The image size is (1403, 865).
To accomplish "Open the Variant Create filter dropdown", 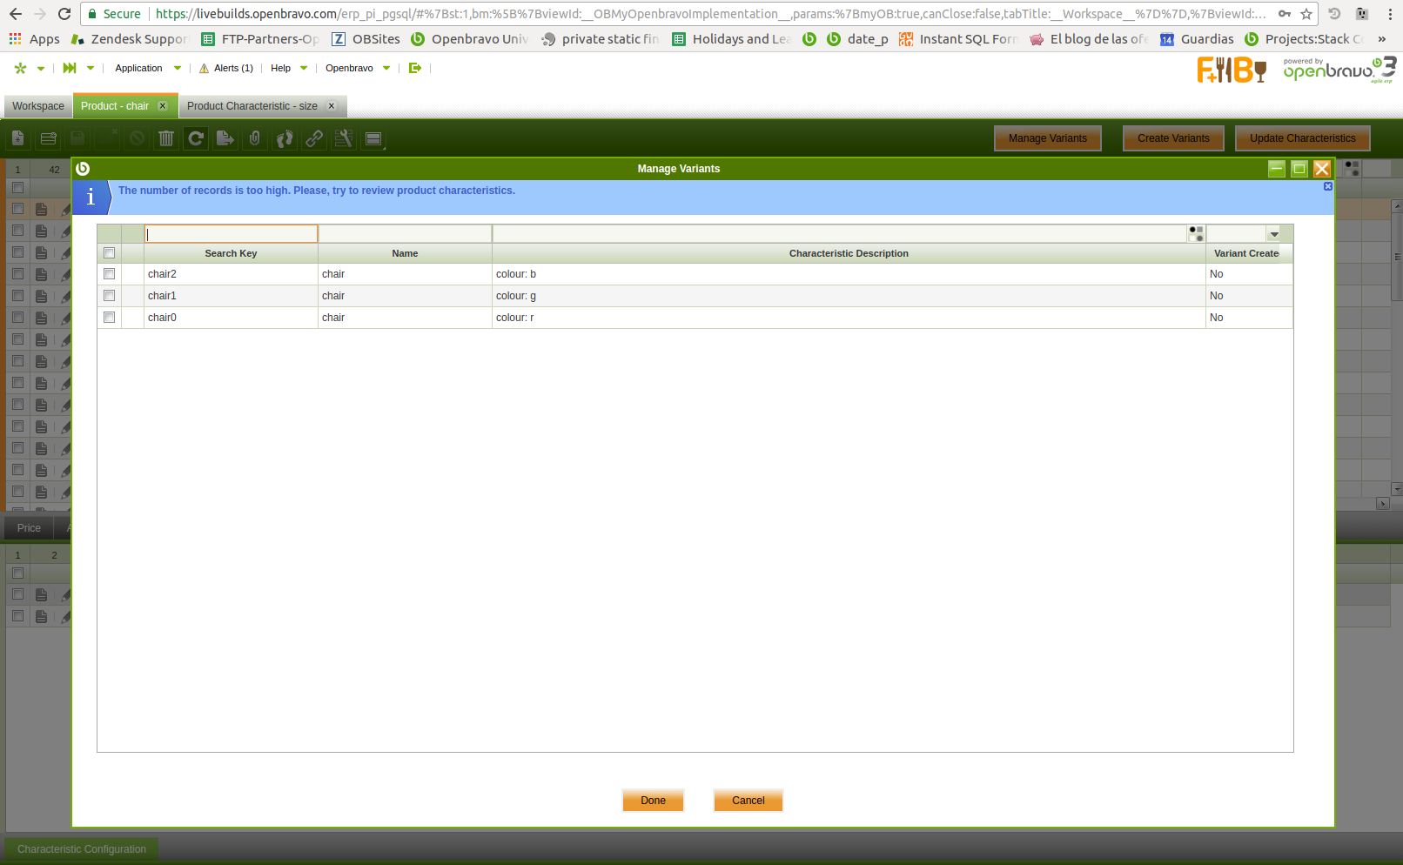I will [1274, 234].
